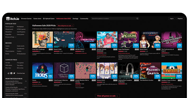Click #Local multiplayer tag under Regular Human Basketball

102,55
